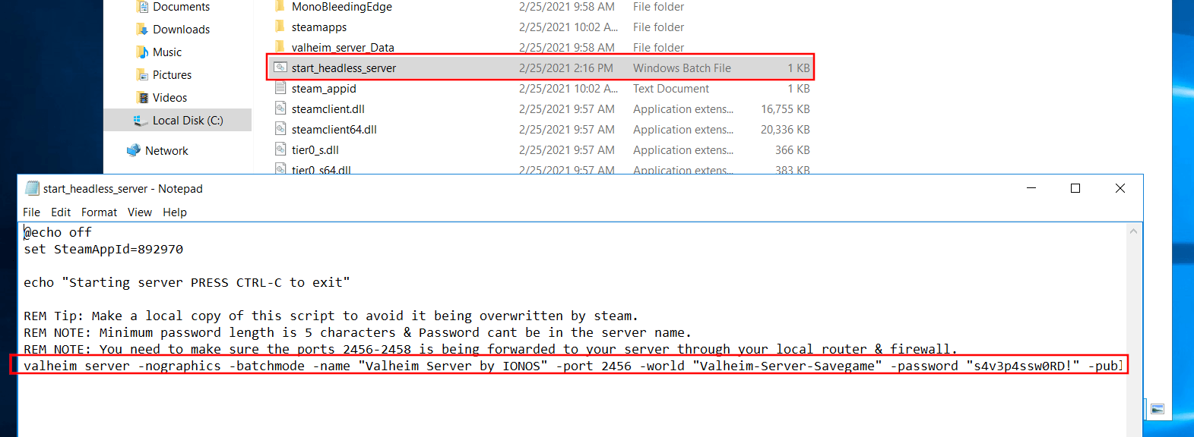Select the start_headless_server file name
The width and height of the screenshot is (1194, 437).
pyautogui.click(x=344, y=68)
